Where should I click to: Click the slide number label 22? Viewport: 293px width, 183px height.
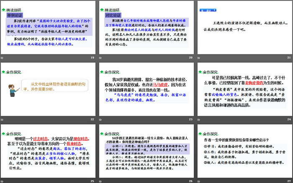[x=93, y=119]
